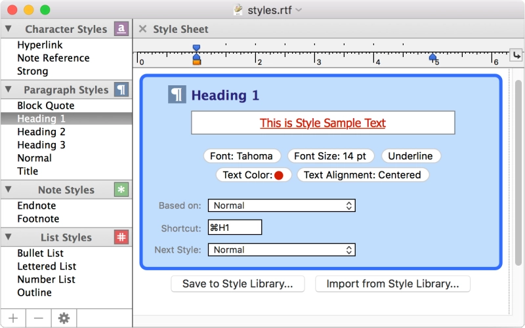Click the tab stop type button on ruler
The width and height of the screenshot is (525, 328).
[x=516, y=56]
